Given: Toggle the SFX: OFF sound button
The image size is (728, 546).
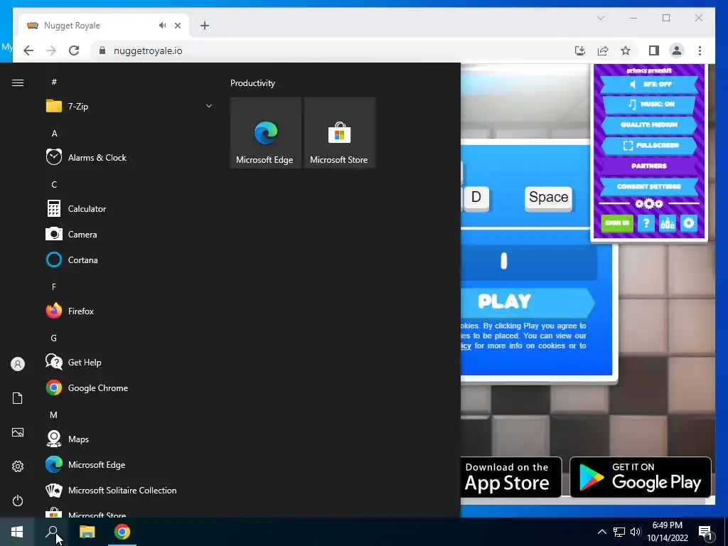Looking at the screenshot, I should coord(649,84).
